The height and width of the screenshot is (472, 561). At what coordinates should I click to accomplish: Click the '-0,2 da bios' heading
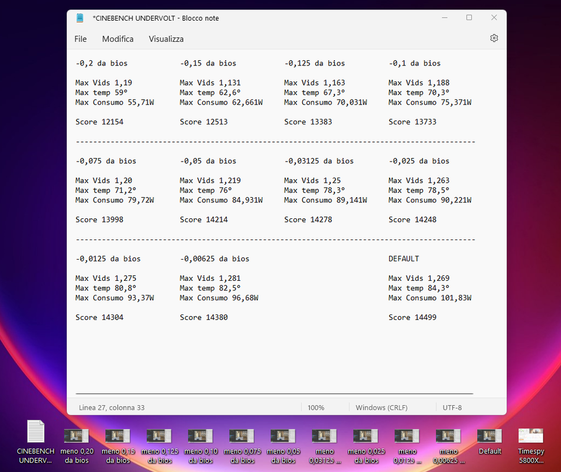tap(102, 63)
